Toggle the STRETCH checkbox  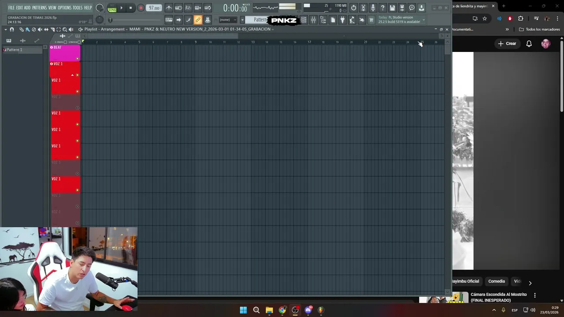pos(79,42)
